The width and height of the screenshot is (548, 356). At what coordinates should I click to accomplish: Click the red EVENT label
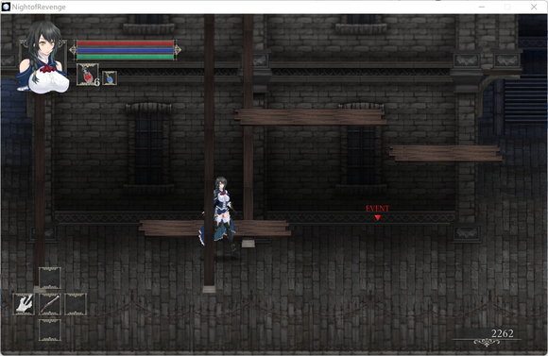point(377,209)
